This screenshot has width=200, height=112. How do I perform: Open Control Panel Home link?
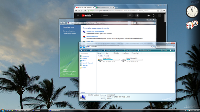[x=68, y=27]
